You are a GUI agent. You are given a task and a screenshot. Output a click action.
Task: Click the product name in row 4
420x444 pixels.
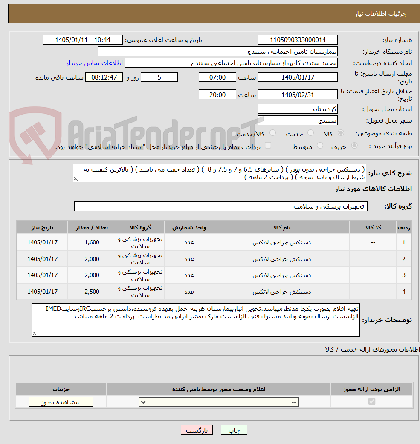(281, 292)
